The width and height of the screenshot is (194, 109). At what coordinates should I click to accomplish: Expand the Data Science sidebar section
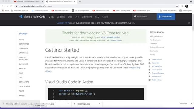(x=25, y=86)
